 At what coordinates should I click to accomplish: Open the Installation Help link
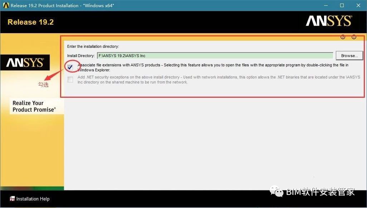click(x=33, y=199)
